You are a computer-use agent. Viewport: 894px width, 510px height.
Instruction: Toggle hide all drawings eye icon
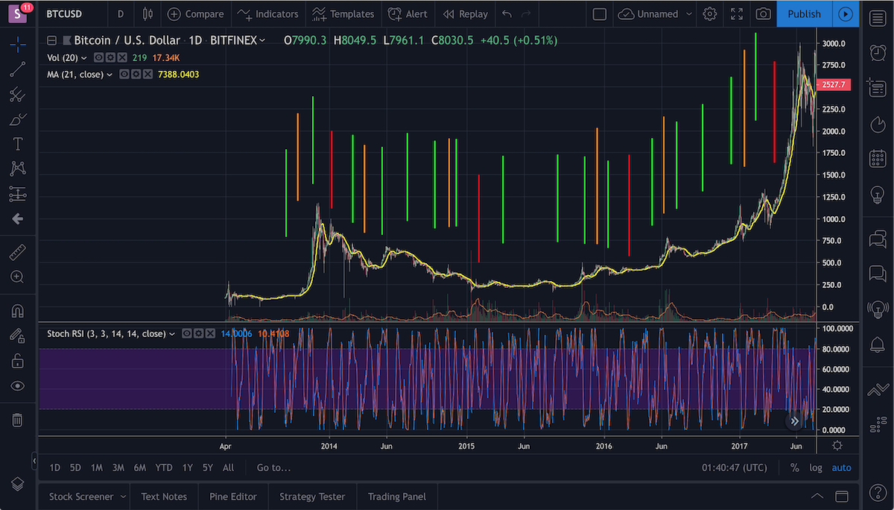coord(18,385)
